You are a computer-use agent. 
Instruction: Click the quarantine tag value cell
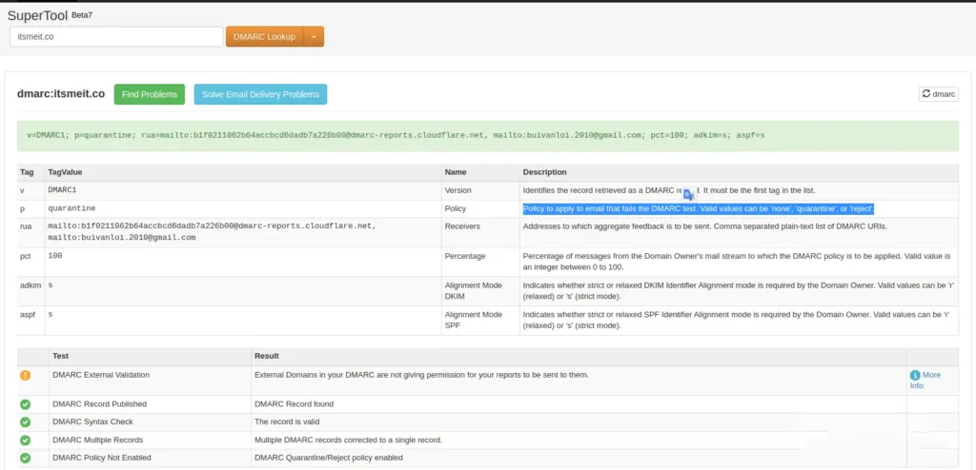[71, 208]
